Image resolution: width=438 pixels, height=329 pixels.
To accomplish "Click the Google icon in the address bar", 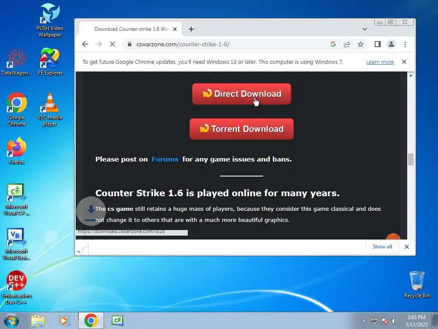I will [333, 44].
